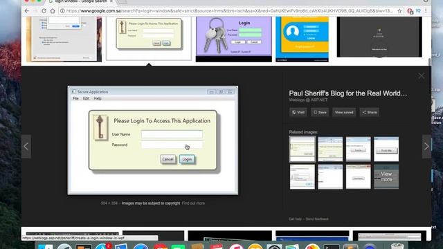Screen dimensions: 443x249
Task: Open the first related image thumbnail
Action: tap(302, 149)
